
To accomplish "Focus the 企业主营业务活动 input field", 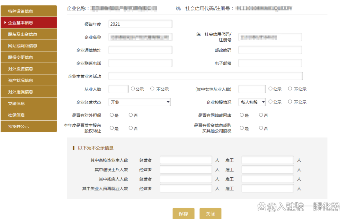I will 206,76.
